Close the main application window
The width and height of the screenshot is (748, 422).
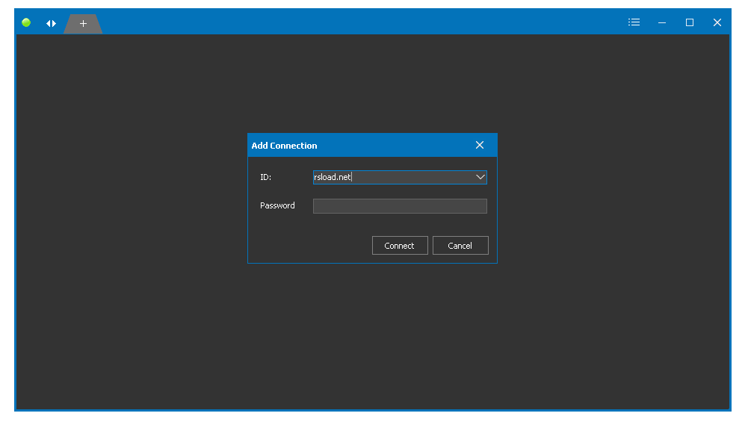(x=717, y=22)
